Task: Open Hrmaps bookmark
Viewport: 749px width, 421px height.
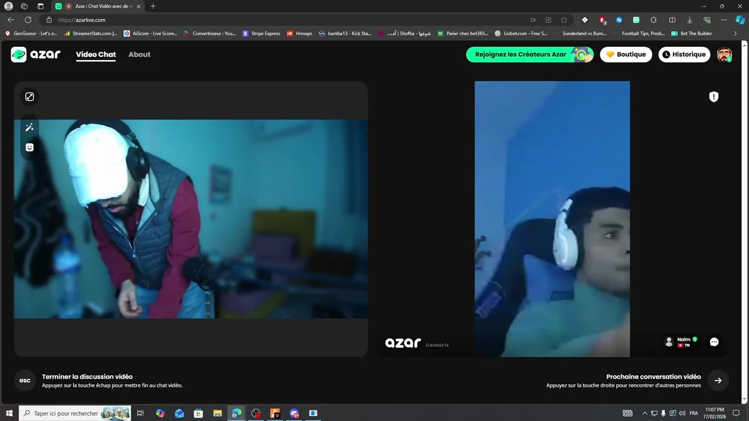Action: (300, 33)
